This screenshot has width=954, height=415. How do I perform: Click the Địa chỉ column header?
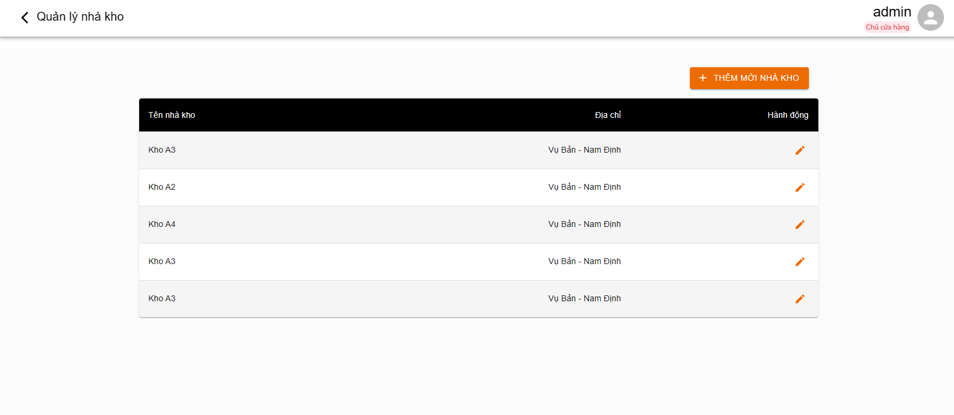click(x=608, y=115)
